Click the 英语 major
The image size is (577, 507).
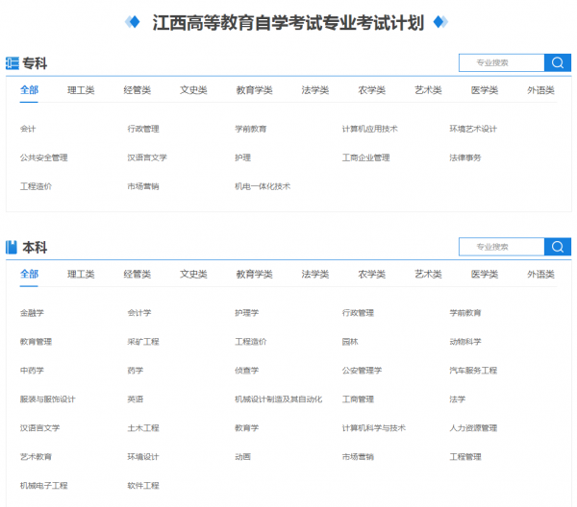tap(135, 399)
